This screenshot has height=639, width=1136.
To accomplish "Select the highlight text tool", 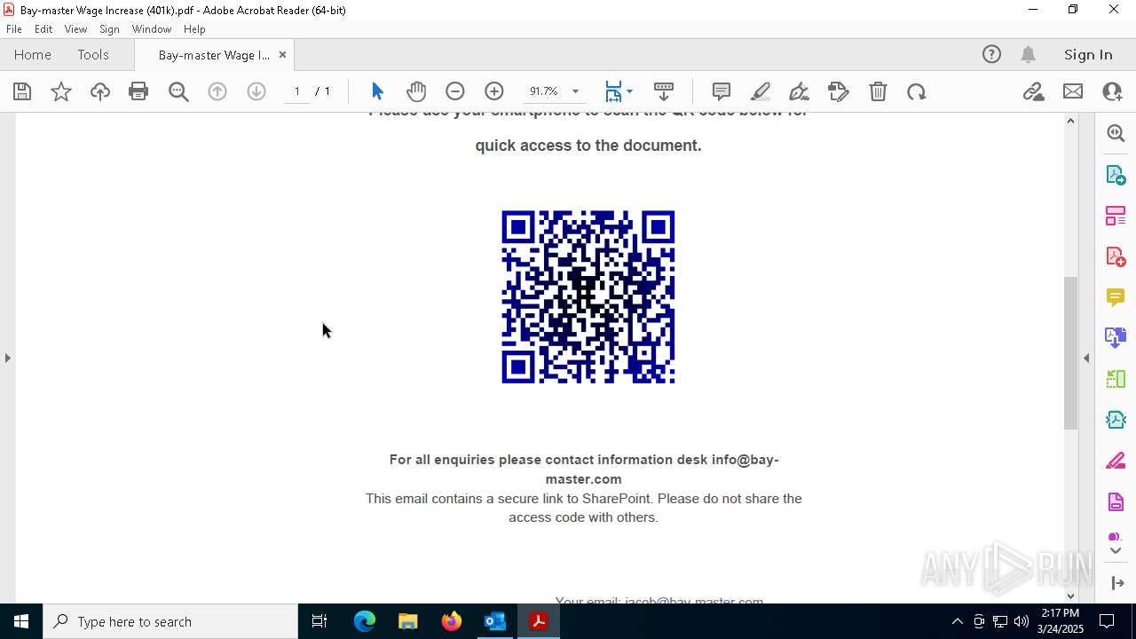I will point(761,91).
